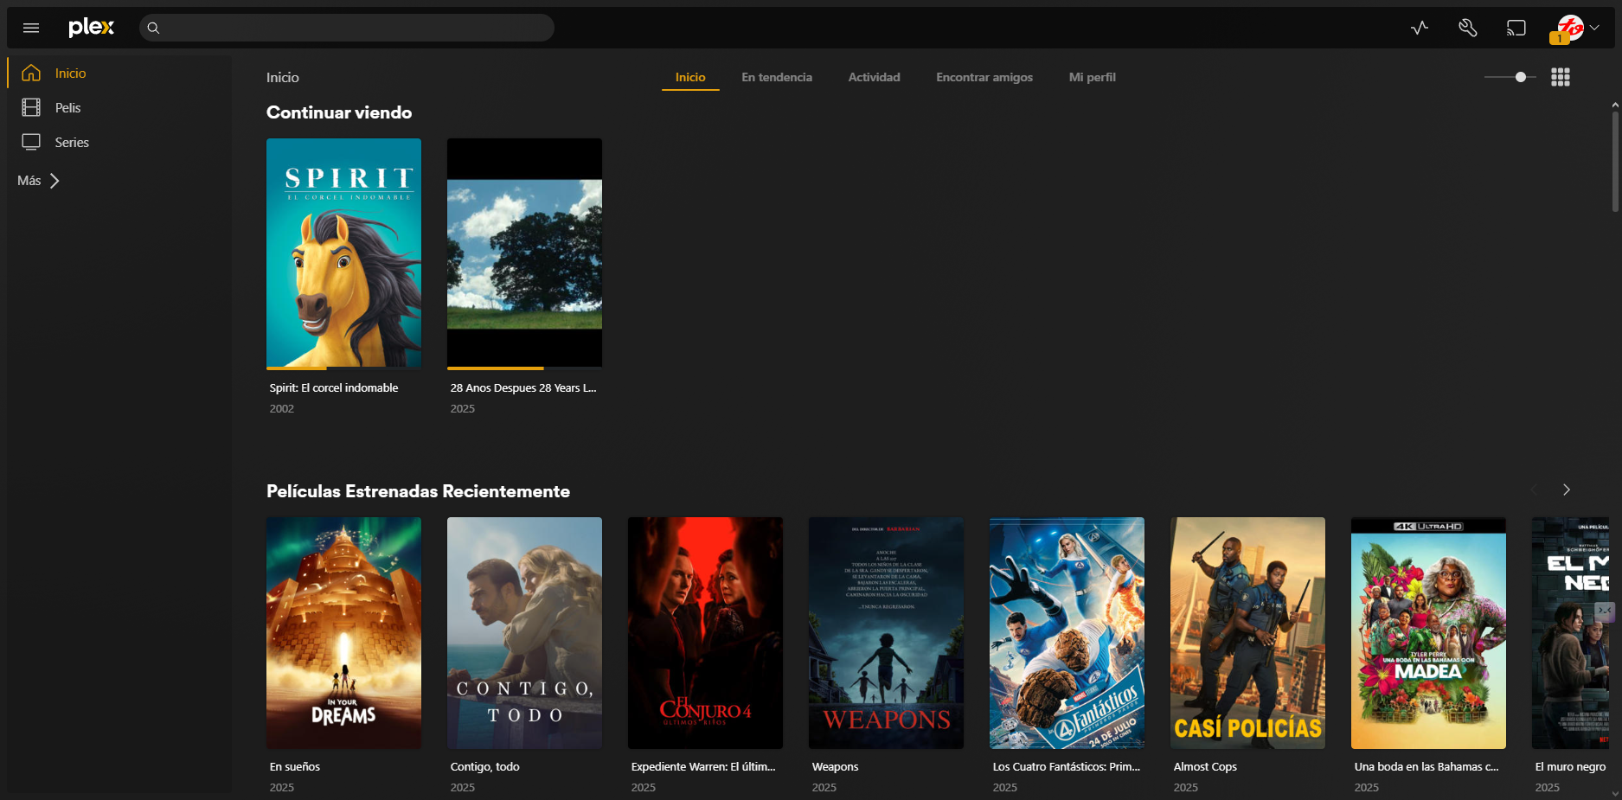
Task: Adjust the poster size slider
Action: coord(1520,77)
